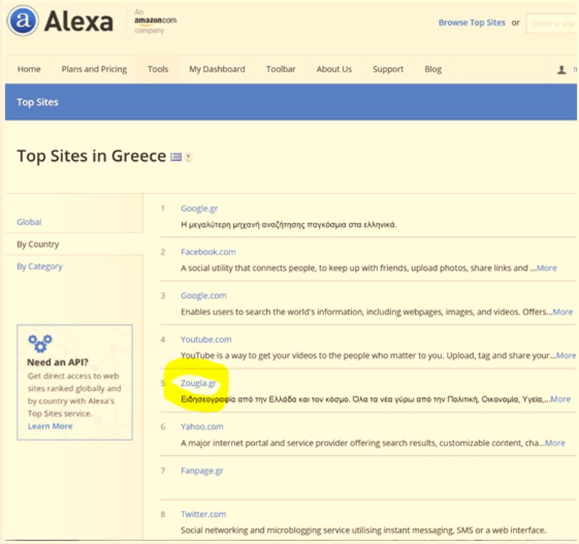
Task: Open the highlighted Zougla.gr link
Action: (199, 383)
